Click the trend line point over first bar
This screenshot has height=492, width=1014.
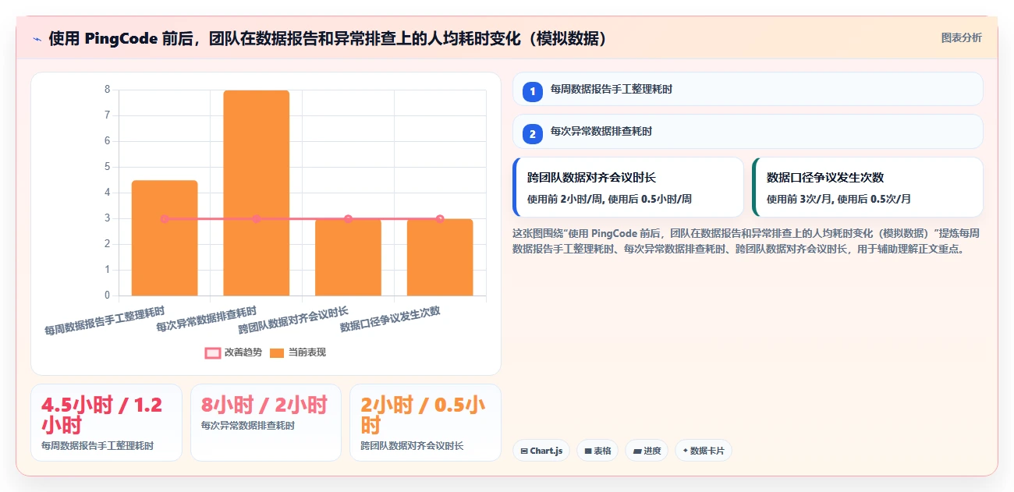click(x=165, y=219)
